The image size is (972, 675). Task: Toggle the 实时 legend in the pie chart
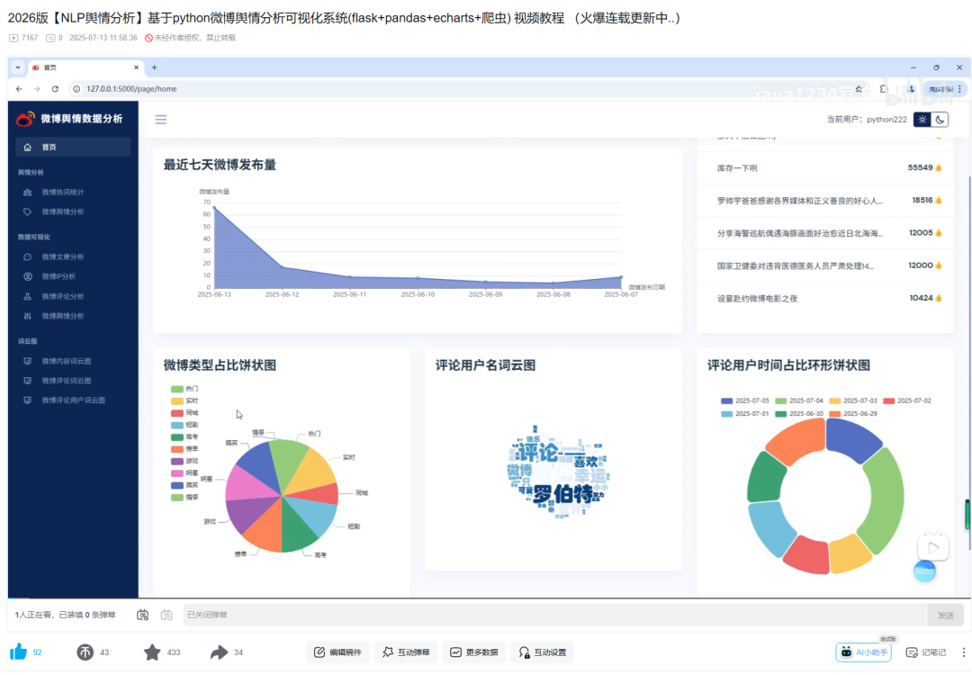(x=184, y=401)
